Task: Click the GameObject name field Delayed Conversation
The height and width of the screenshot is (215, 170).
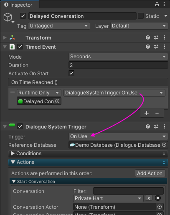Action: [82, 16]
